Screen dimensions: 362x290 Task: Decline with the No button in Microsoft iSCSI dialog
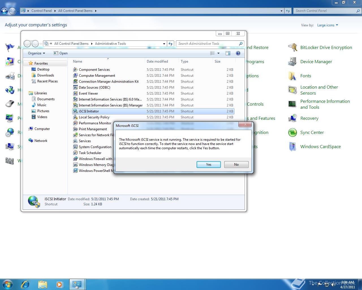(236, 165)
